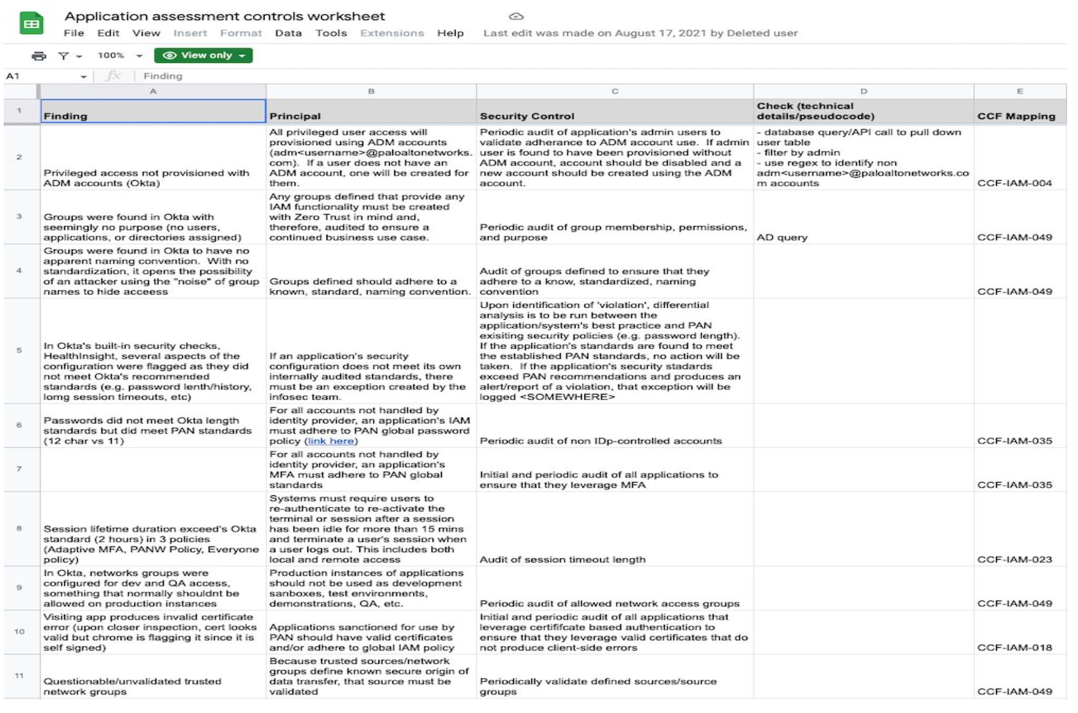The image size is (1078, 713).
Task: Open the View only mode dropdown
Action: (x=203, y=55)
